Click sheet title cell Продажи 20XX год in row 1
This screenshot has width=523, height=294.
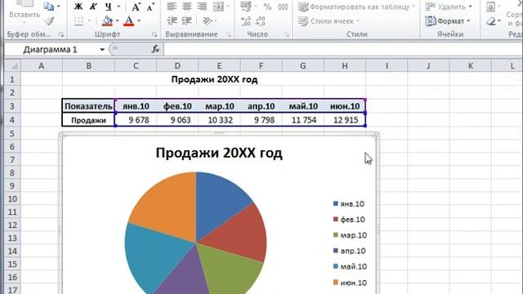coord(214,79)
